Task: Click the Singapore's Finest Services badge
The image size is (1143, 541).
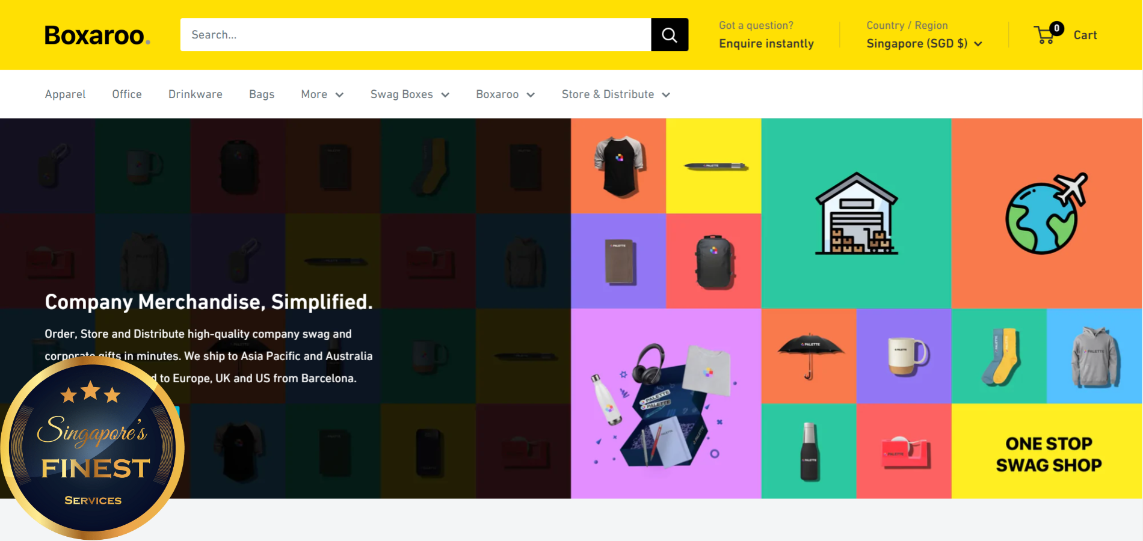Action: pos(92,448)
